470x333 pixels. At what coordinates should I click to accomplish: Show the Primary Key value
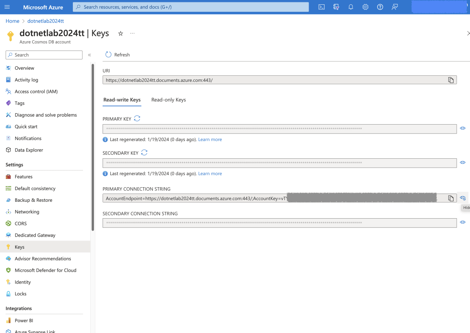(463, 128)
